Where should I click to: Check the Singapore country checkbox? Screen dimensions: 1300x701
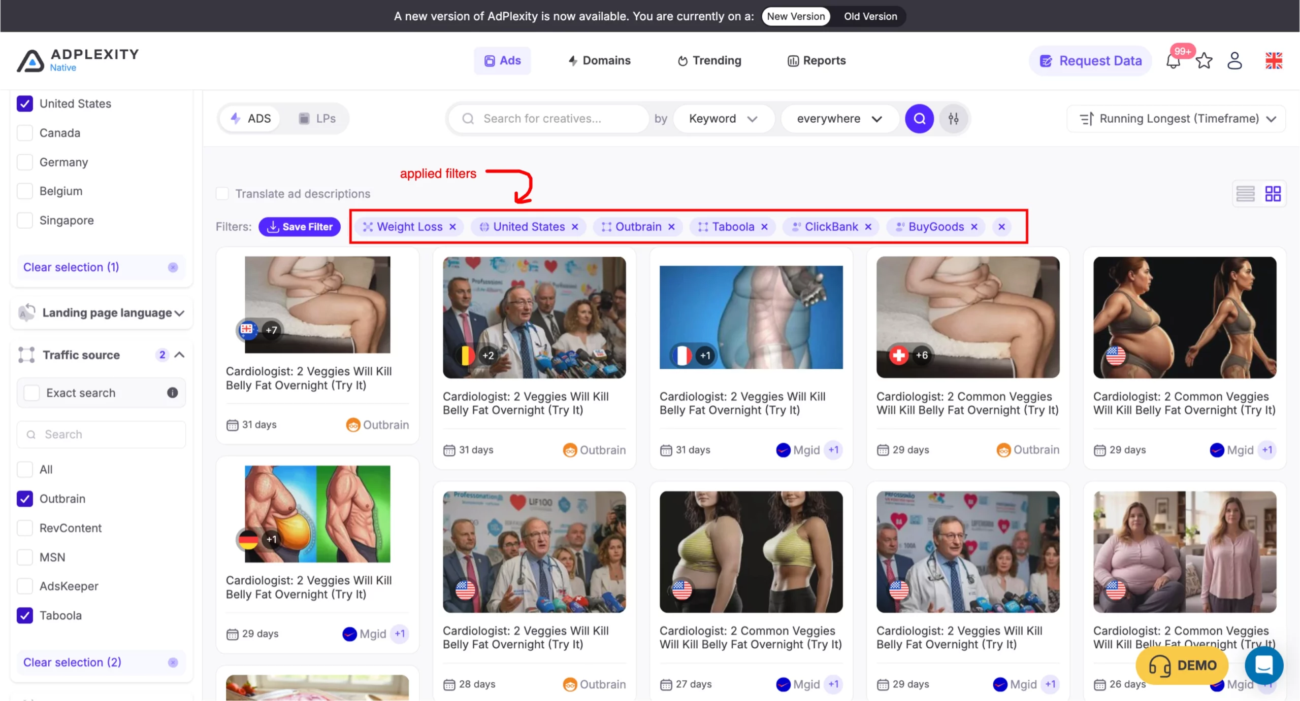25,220
